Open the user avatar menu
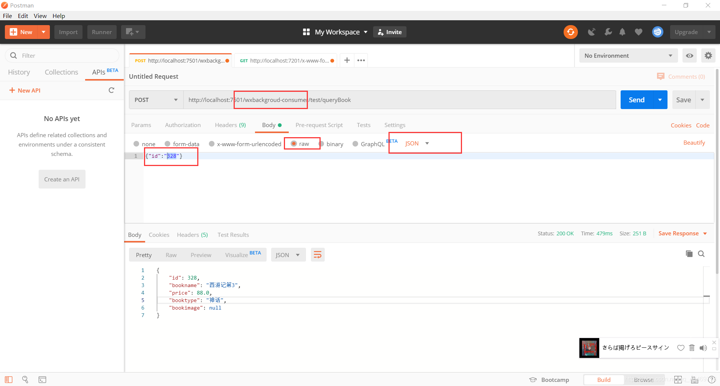Screen dimensions: 720x386 point(657,32)
